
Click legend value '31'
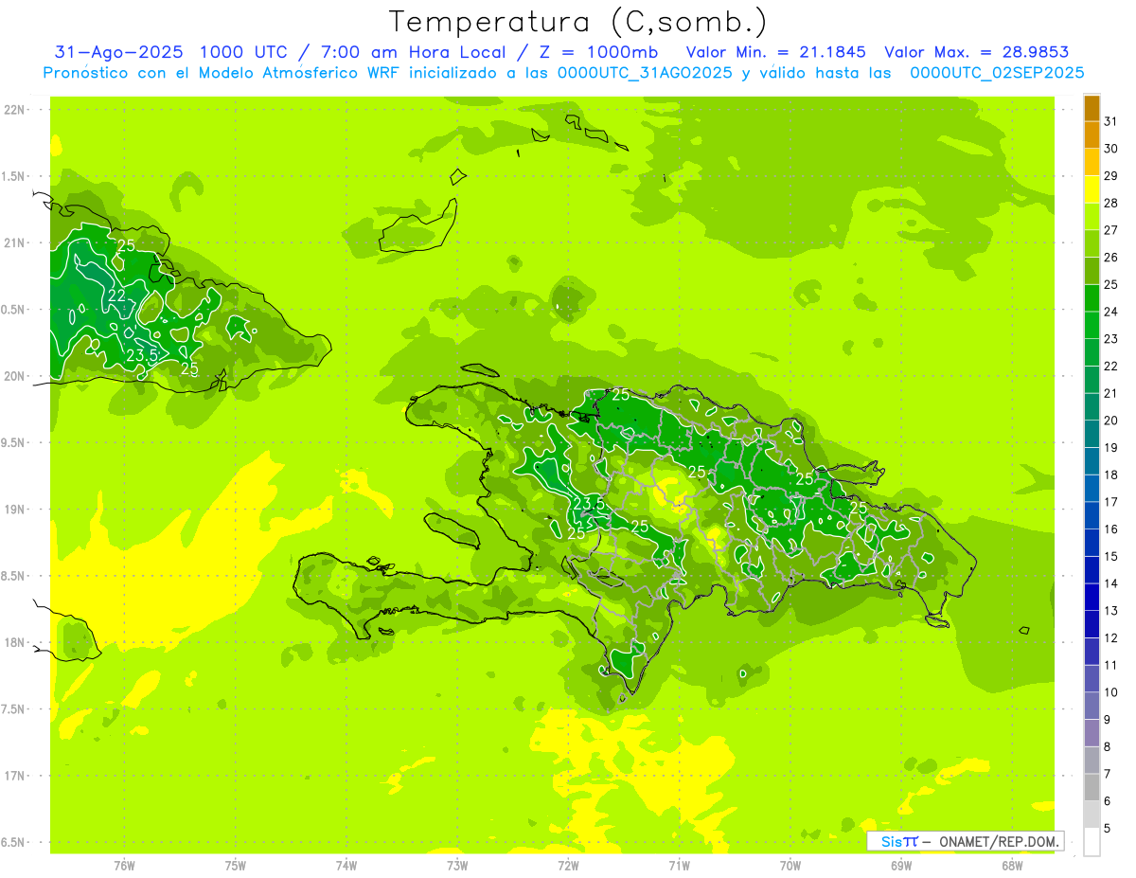tap(1111, 121)
